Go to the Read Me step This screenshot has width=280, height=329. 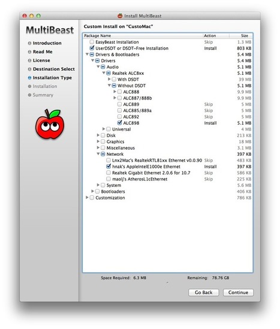tap(43, 52)
